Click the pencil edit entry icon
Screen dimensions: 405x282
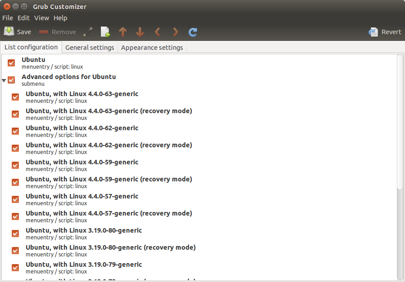point(88,31)
